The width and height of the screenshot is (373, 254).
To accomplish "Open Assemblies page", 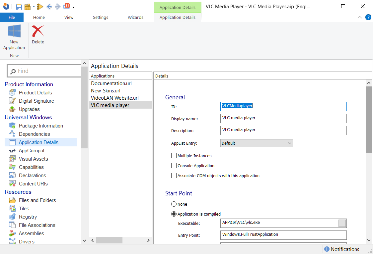I will tap(31, 233).
